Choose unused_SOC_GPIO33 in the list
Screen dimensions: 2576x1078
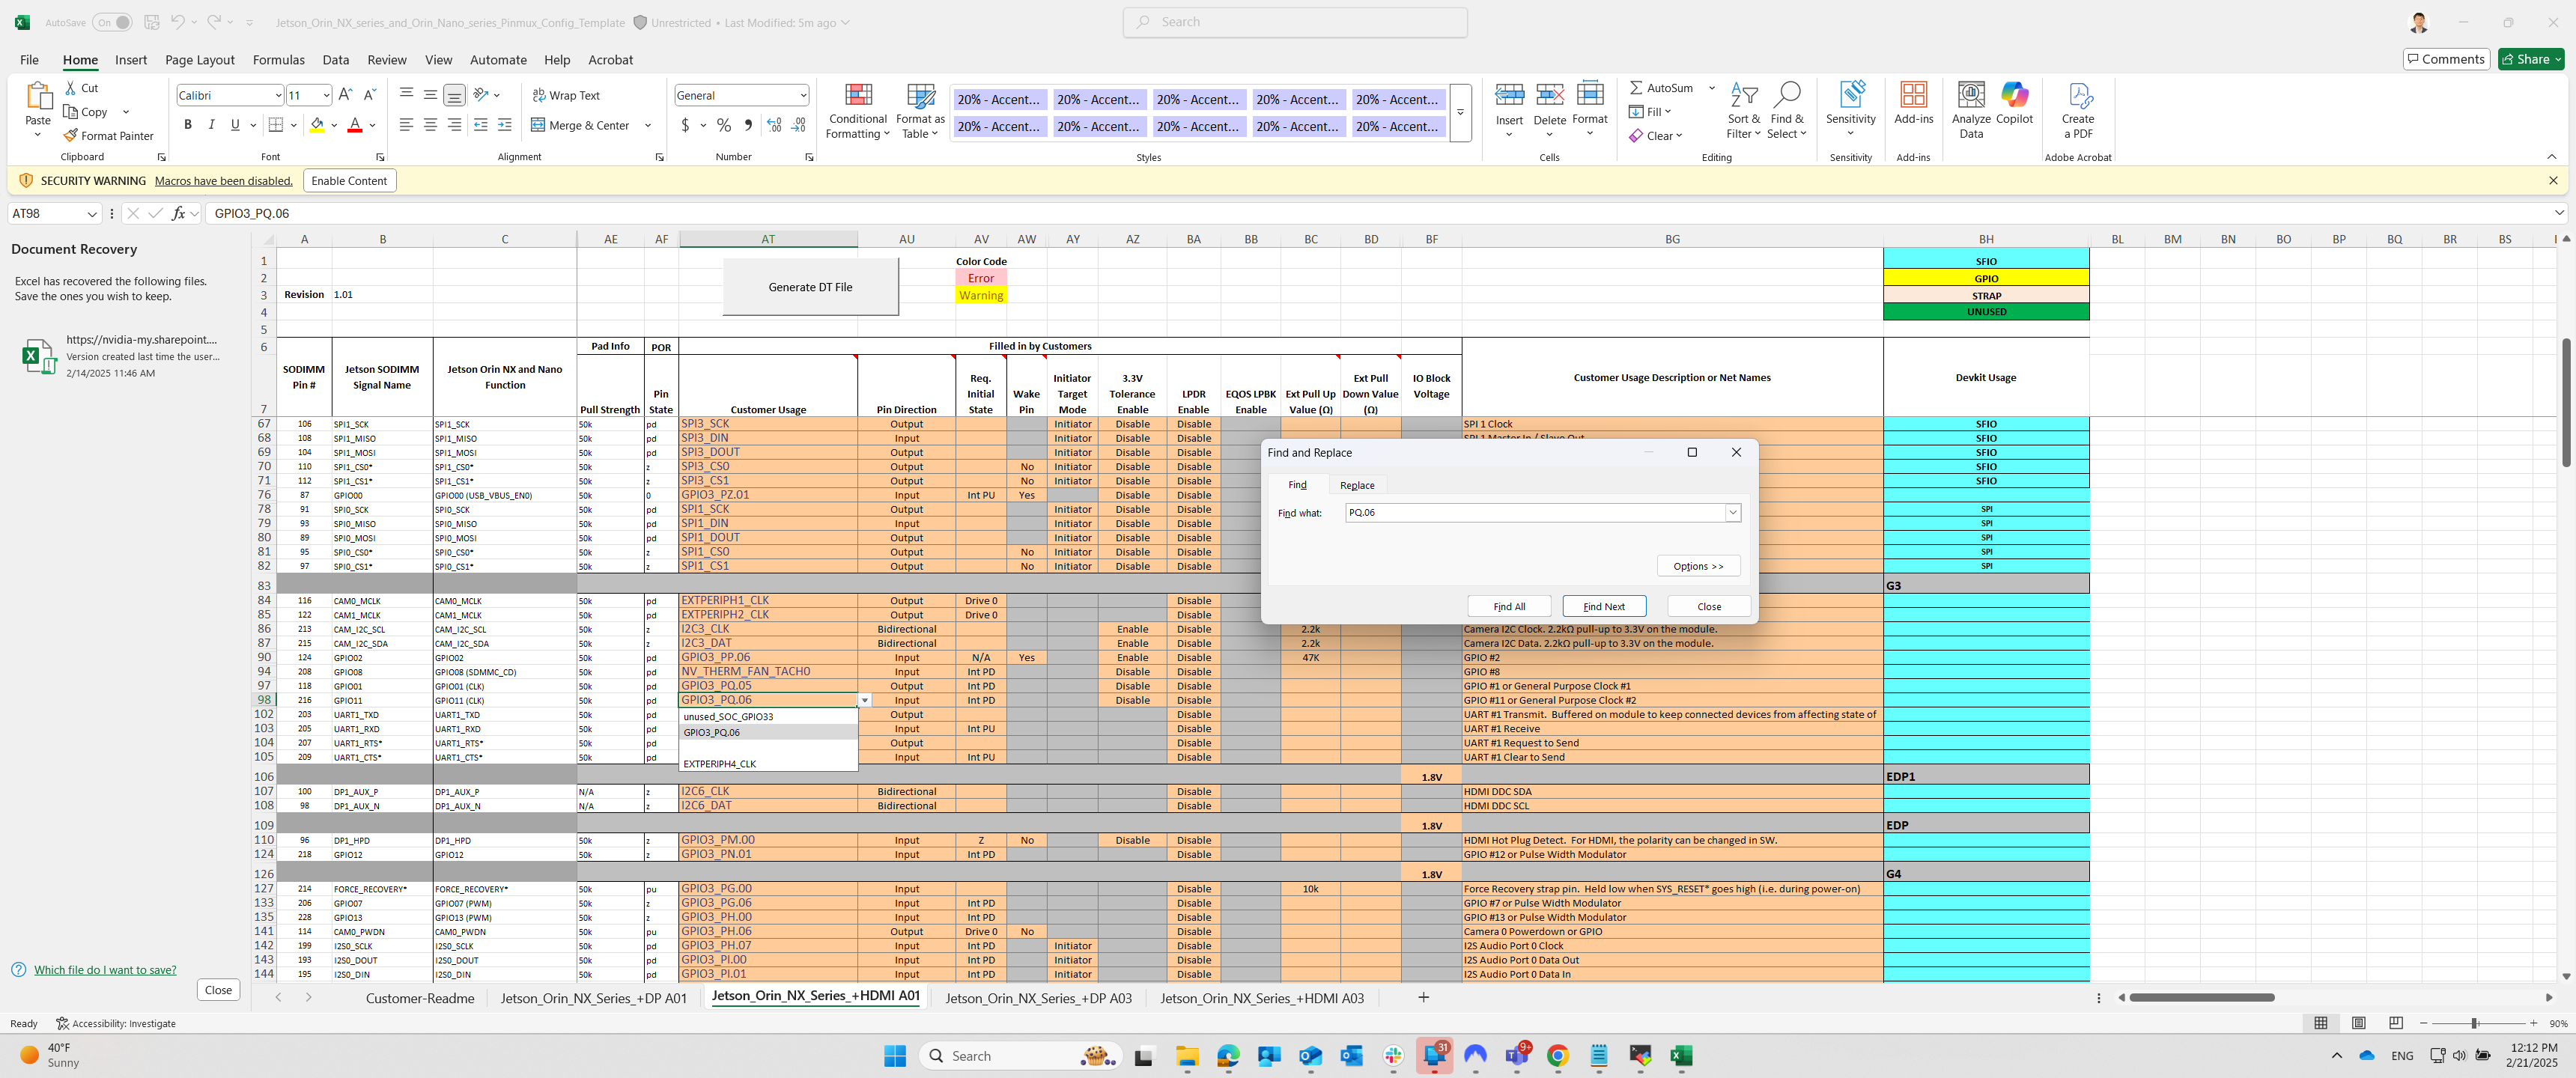[768, 716]
